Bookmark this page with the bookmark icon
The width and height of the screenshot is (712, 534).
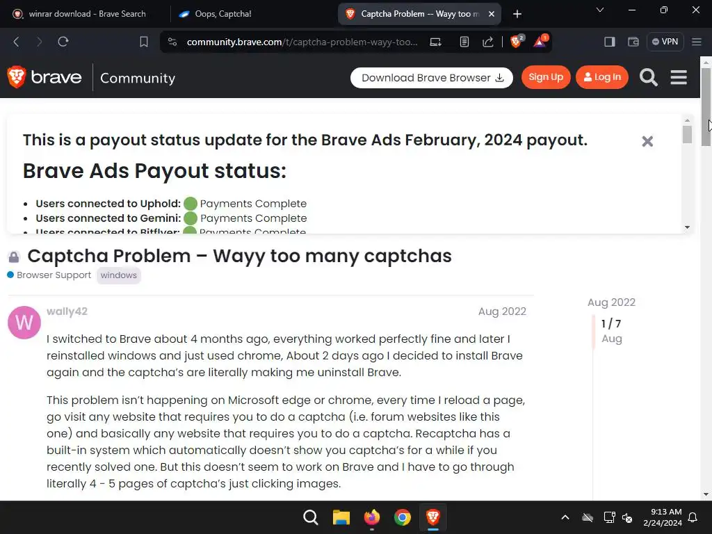[x=143, y=42]
